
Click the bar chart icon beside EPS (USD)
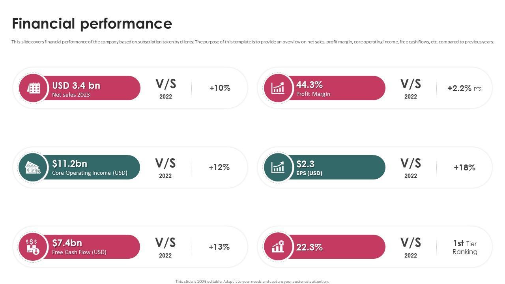click(278, 168)
